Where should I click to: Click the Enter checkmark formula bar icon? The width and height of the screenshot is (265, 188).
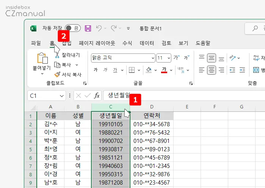tap(88, 96)
